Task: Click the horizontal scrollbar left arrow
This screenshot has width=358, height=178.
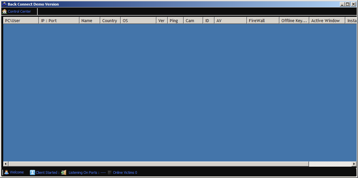Action: pyautogui.click(x=6, y=164)
